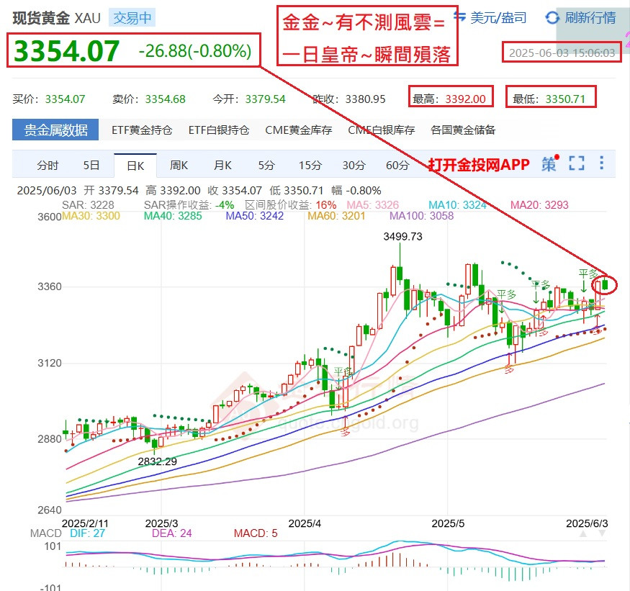This screenshot has width=630, height=591.
Task: Click the up triangle below the chart
Action: click(x=583, y=534)
